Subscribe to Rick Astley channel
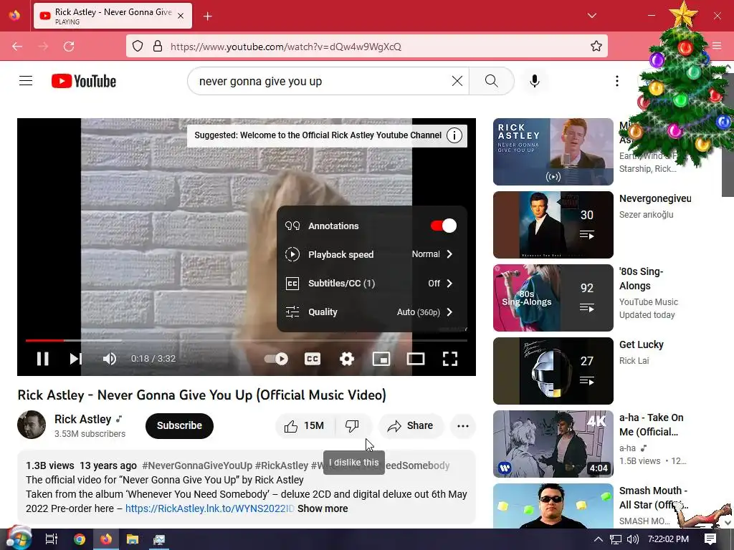The width and height of the screenshot is (734, 550). click(179, 426)
